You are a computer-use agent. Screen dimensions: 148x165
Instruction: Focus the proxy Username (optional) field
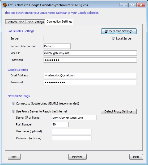tap(71, 131)
